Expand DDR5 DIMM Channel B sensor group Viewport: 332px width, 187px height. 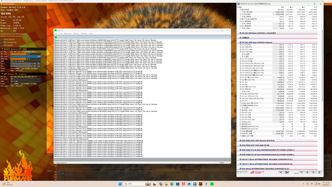point(238,155)
